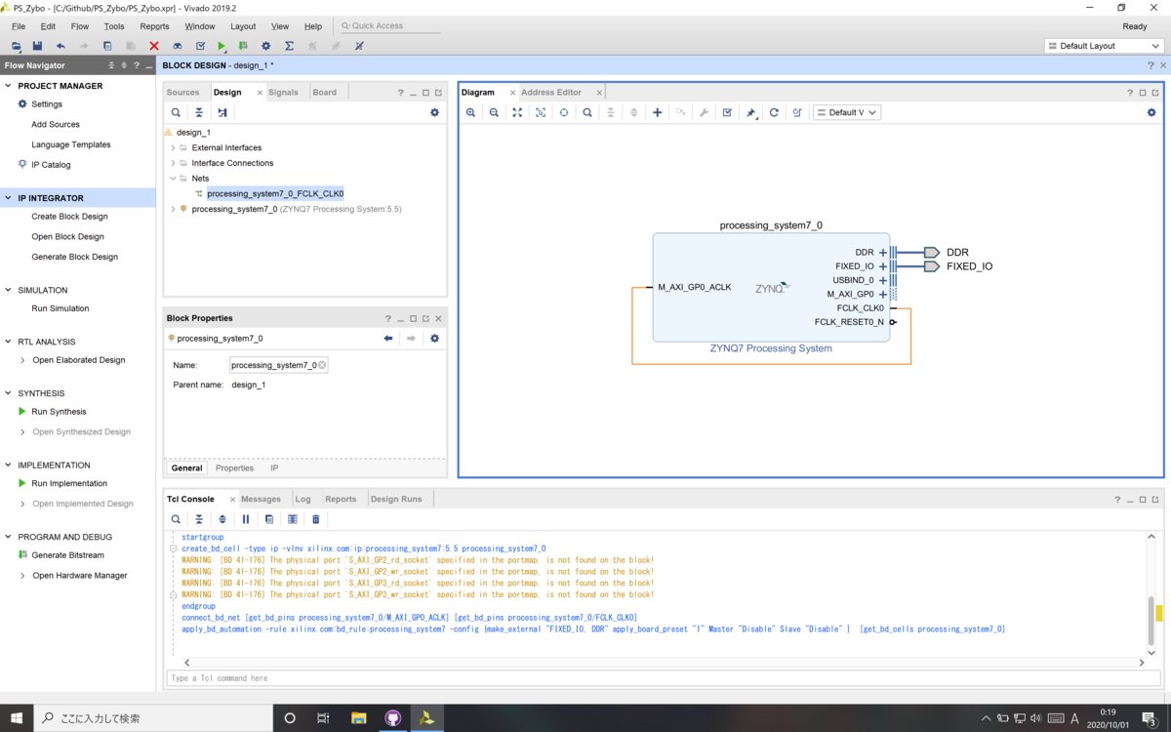This screenshot has height=732, width=1171.
Task: Open the Flow menu
Action: point(80,26)
